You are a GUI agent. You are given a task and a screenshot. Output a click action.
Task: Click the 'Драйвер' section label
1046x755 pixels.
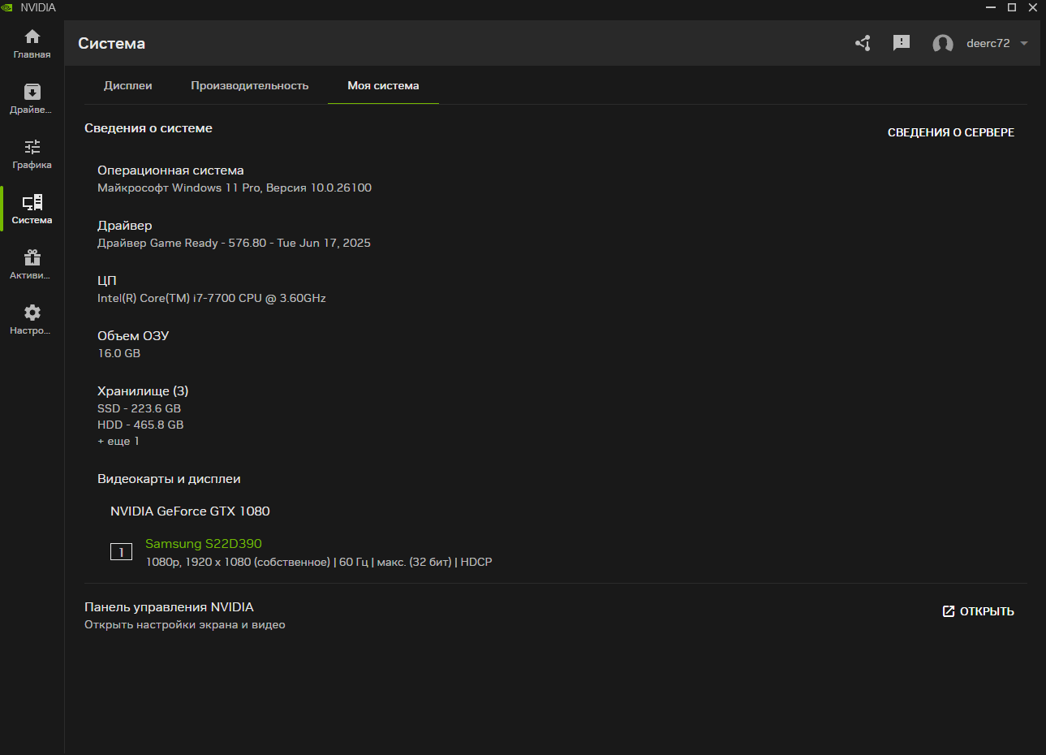point(125,226)
